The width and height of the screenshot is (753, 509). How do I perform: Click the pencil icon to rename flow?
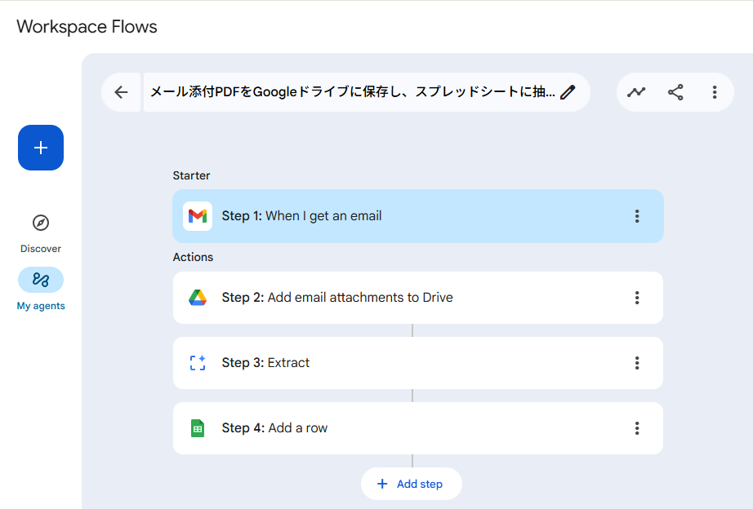tap(568, 92)
